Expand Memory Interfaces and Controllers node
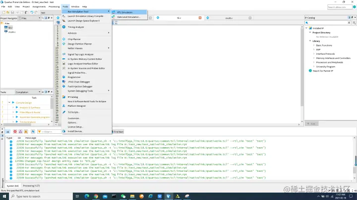This screenshot has height=200, width=357. point(314,58)
